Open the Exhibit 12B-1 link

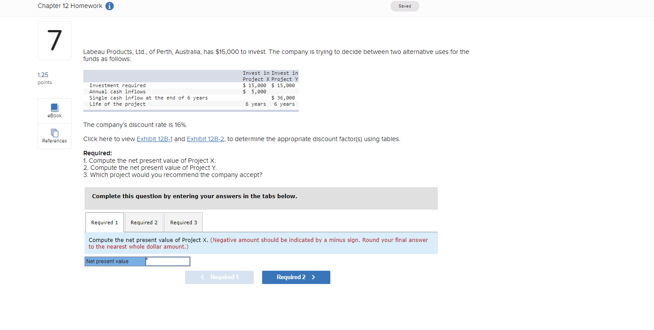[155, 139]
